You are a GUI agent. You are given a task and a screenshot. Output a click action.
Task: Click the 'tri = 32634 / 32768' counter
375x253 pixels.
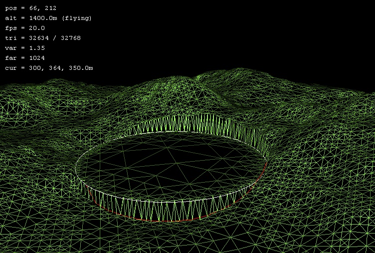pyautogui.click(x=43, y=38)
